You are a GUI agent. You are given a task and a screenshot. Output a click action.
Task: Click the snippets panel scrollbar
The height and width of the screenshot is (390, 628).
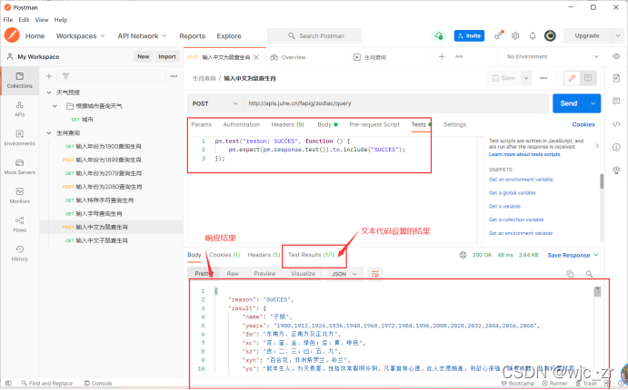[x=602, y=181]
